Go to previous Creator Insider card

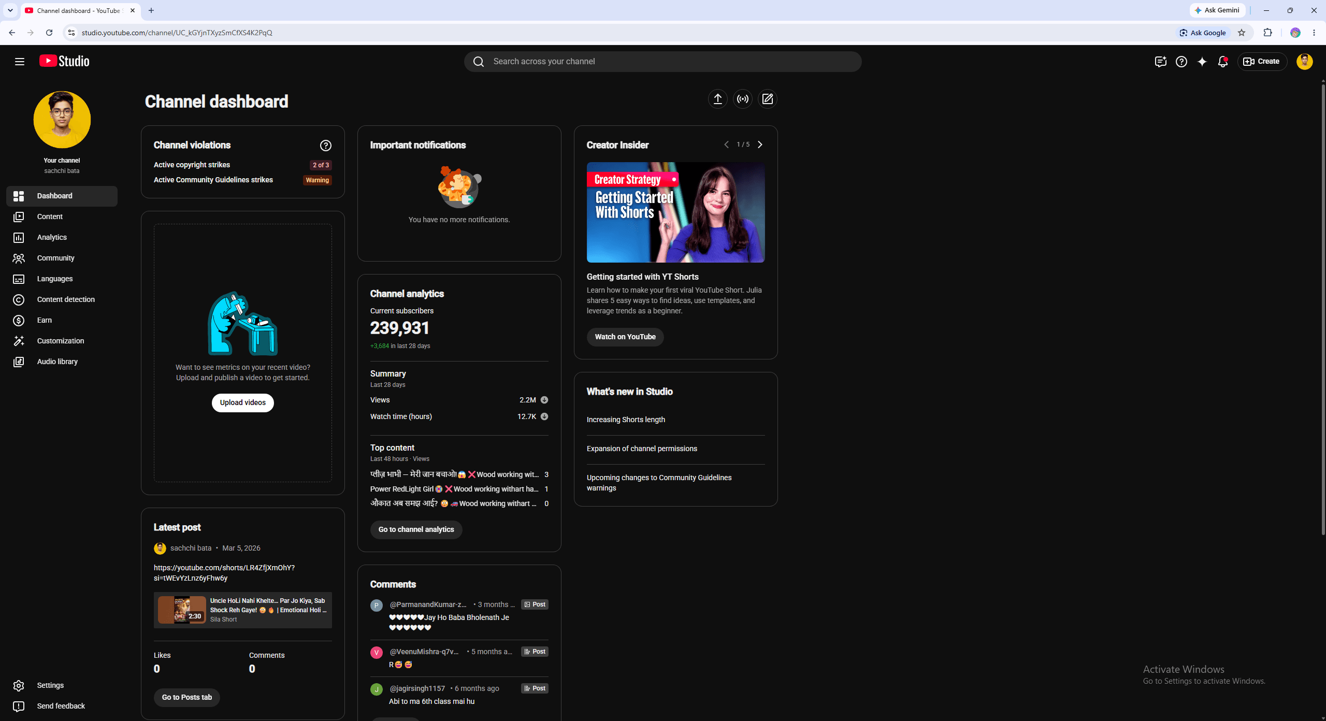(x=726, y=145)
